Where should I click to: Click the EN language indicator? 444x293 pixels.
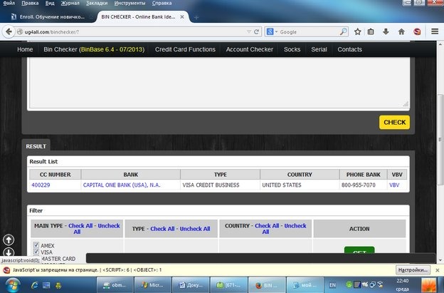(x=332, y=285)
